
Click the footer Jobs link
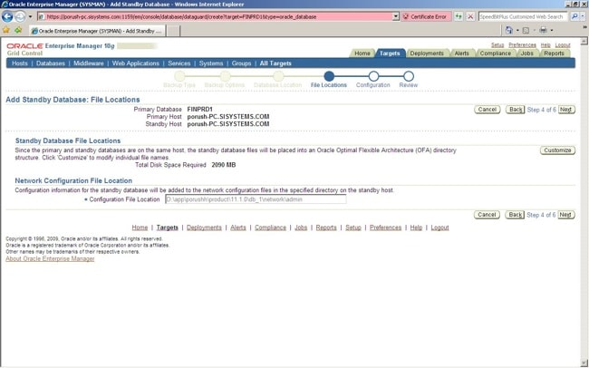coord(301,228)
